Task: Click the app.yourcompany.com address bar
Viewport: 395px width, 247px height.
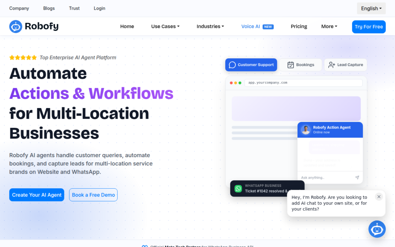Action: (x=303, y=83)
